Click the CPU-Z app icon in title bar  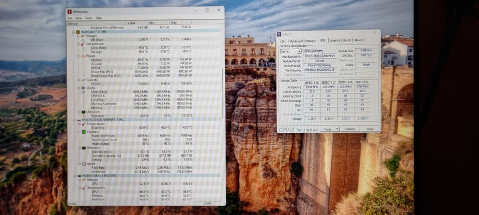[x=280, y=34]
